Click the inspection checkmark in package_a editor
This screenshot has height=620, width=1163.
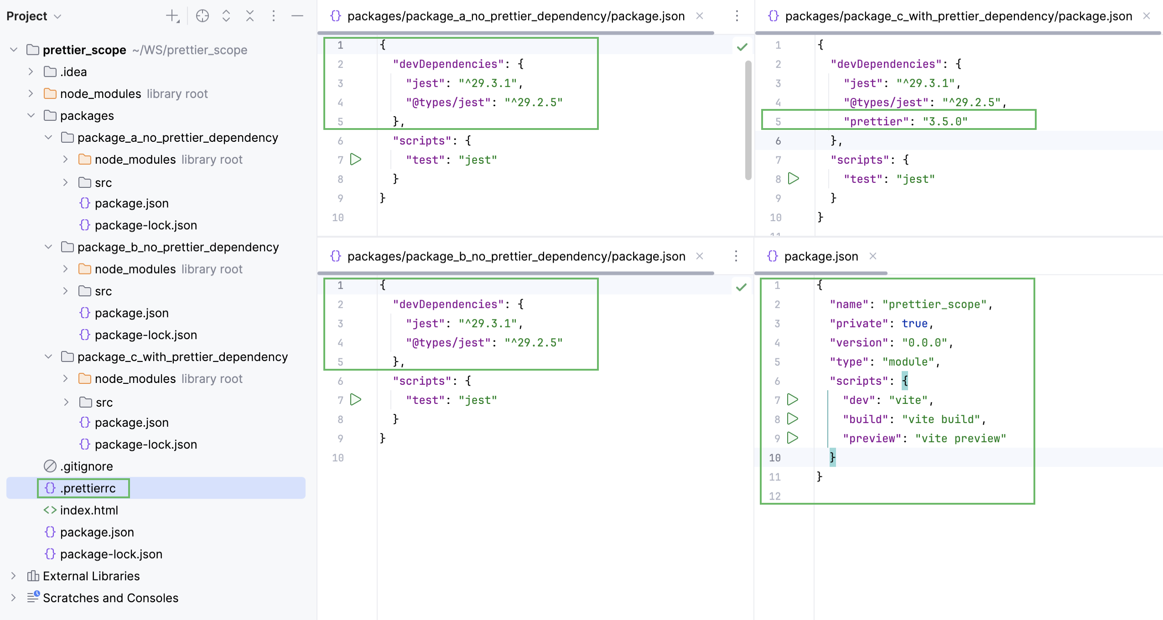tap(742, 46)
